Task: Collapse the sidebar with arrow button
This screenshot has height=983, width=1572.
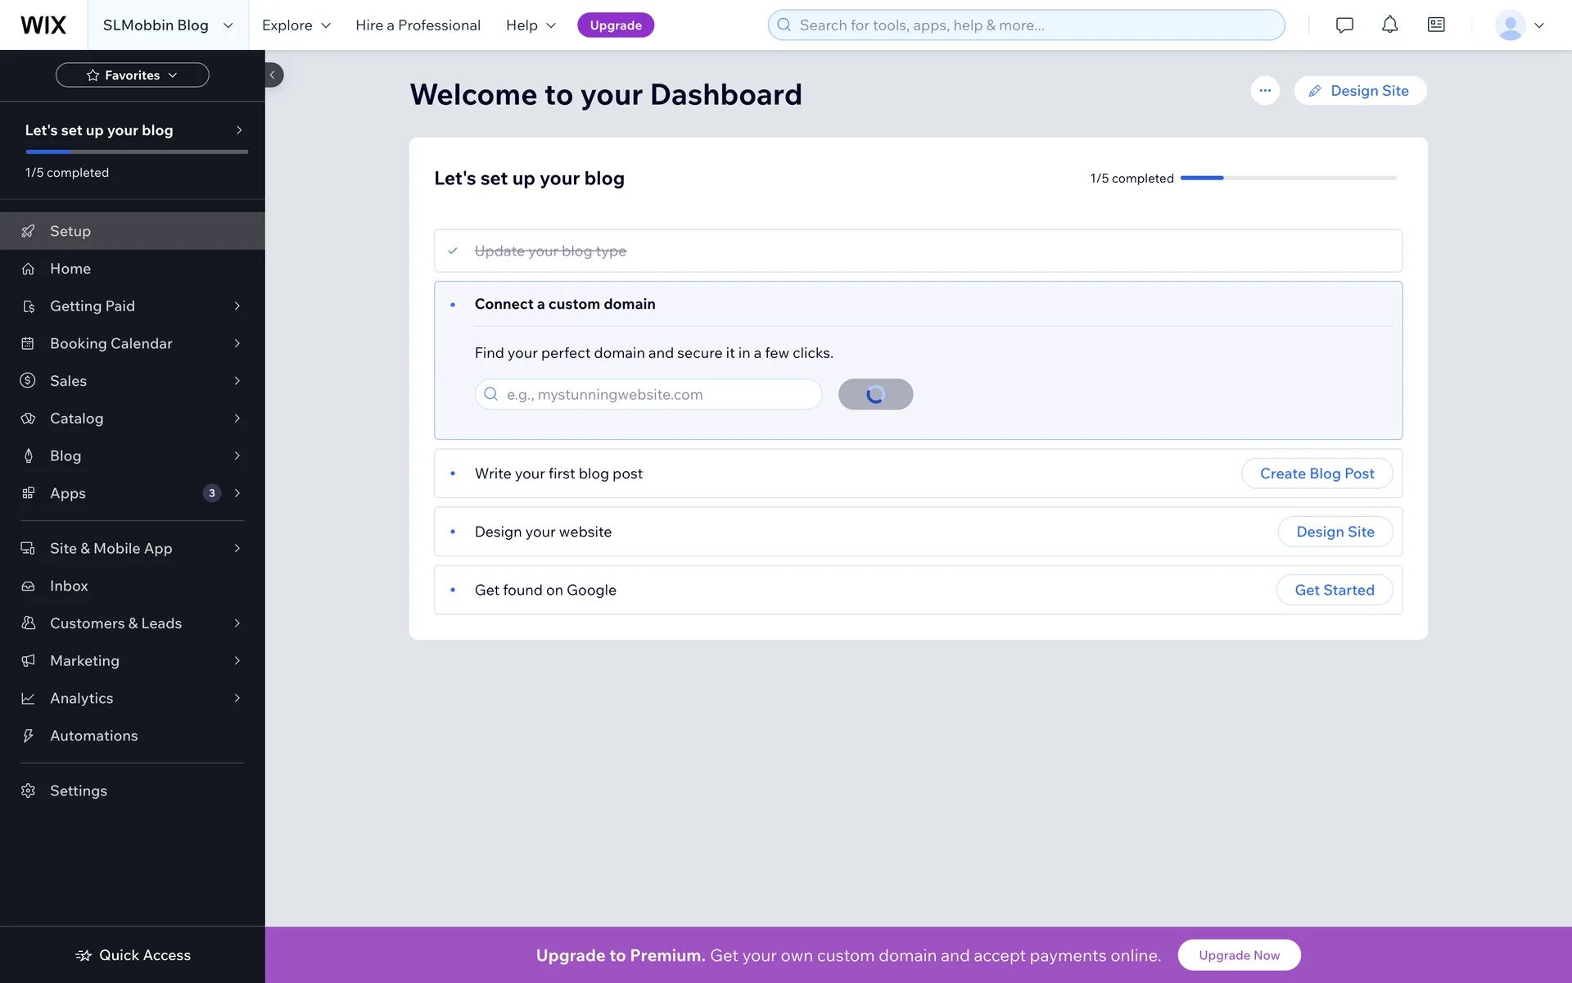Action: click(273, 75)
